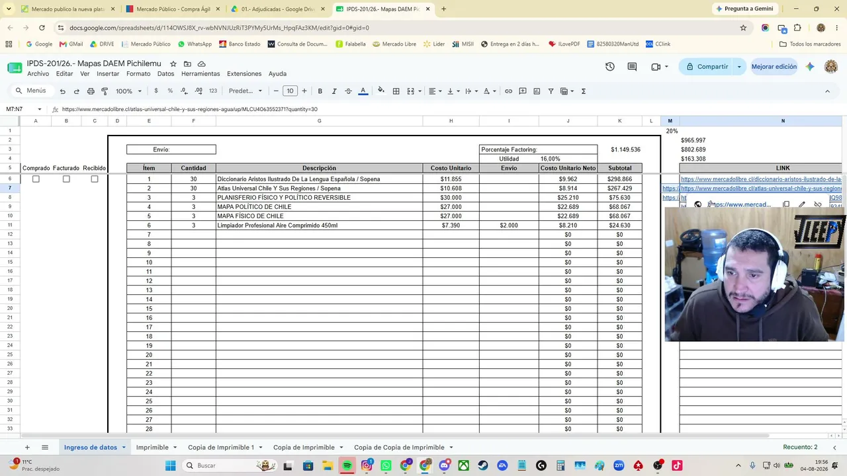Open the Predet... font family dropdown
Image resolution: width=847 pixels, height=476 pixels.
click(x=245, y=91)
